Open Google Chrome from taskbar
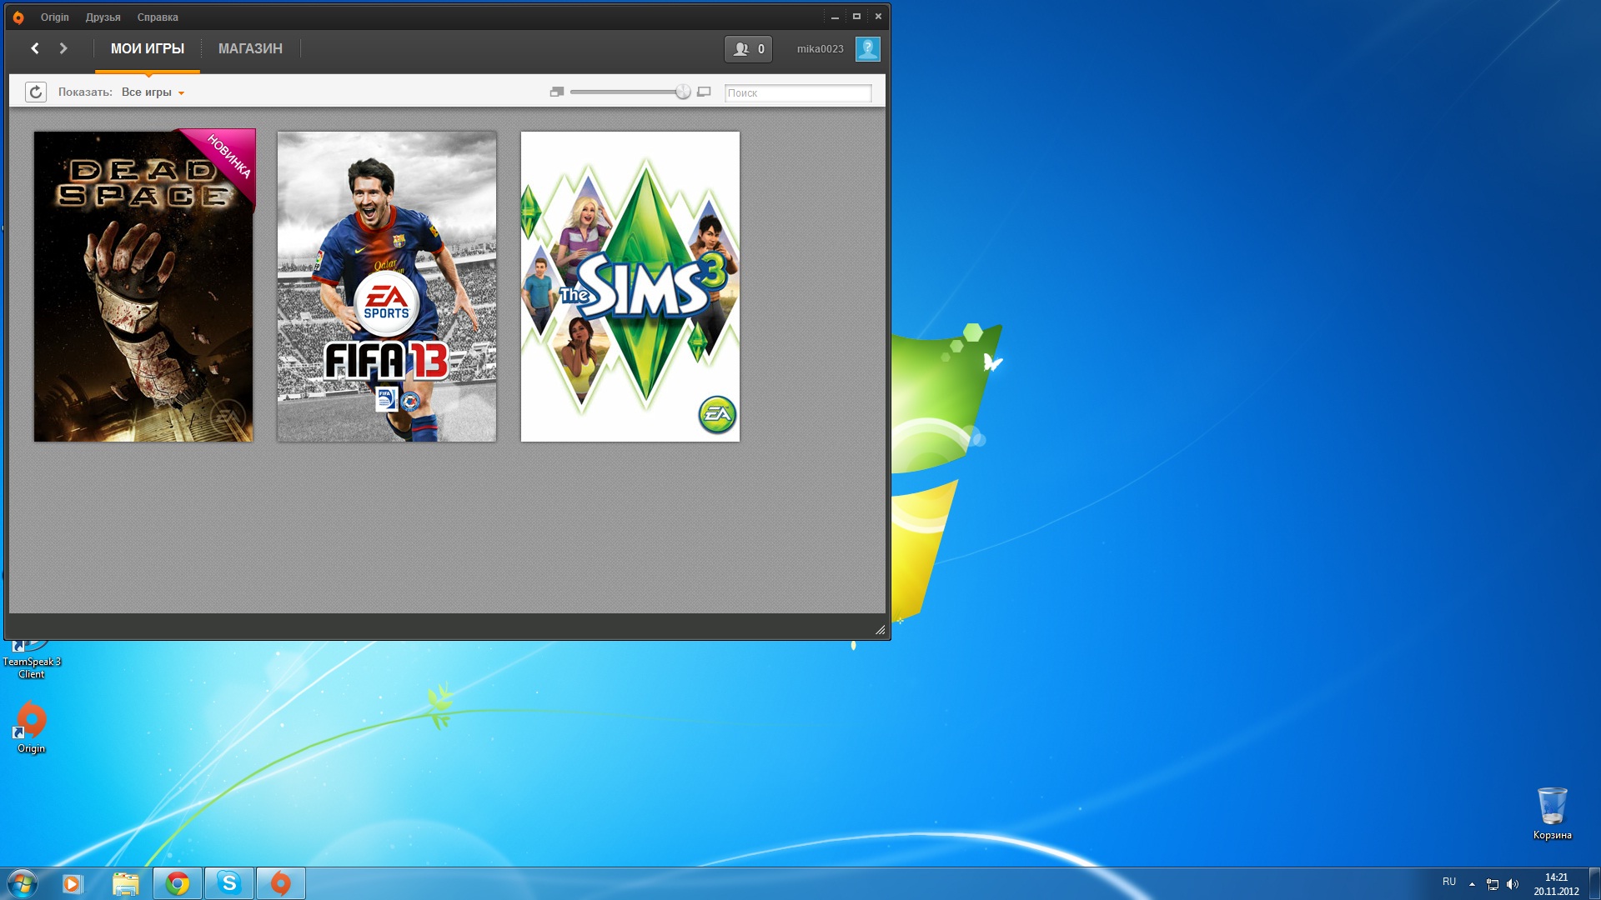Viewport: 1601px width, 900px height. 178,883
